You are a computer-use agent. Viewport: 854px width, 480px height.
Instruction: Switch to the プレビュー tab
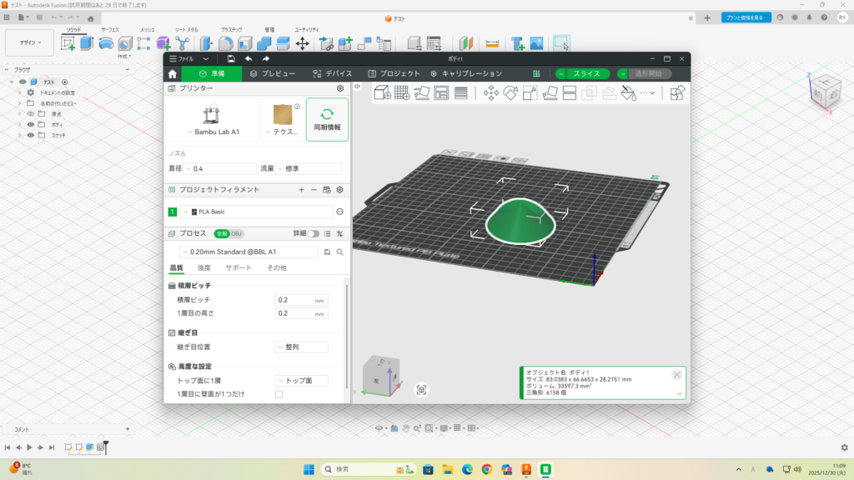274,73
